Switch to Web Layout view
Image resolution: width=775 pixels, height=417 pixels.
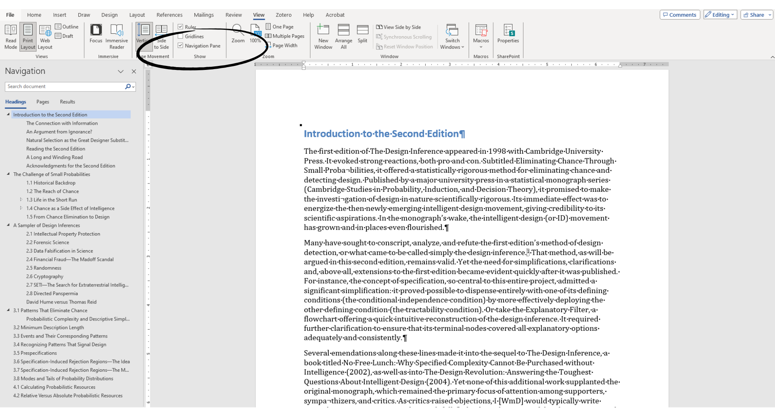[x=45, y=37]
